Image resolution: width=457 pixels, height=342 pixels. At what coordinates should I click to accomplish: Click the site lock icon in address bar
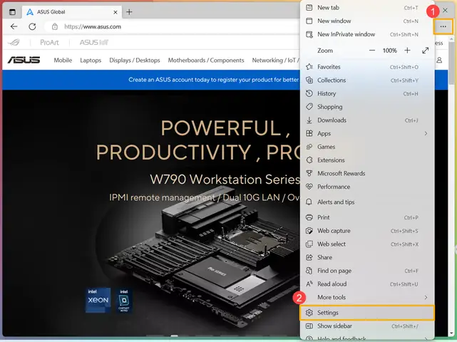pos(54,26)
